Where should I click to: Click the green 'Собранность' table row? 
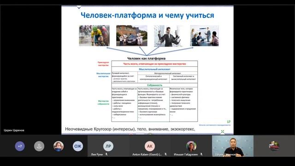[x=154, y=85]
